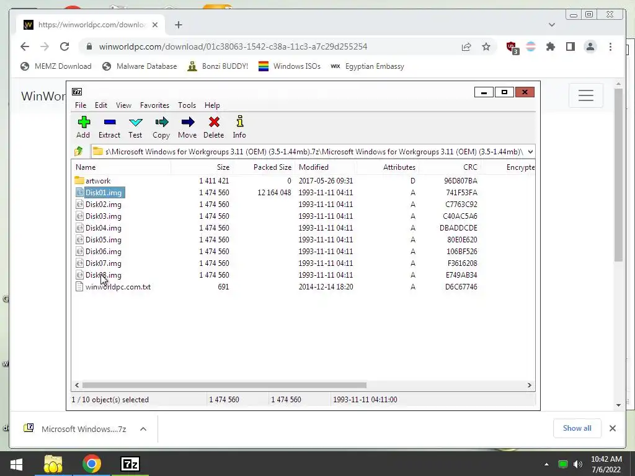
Task: Toggle the Chrome side panel icon
Action: 571,46
